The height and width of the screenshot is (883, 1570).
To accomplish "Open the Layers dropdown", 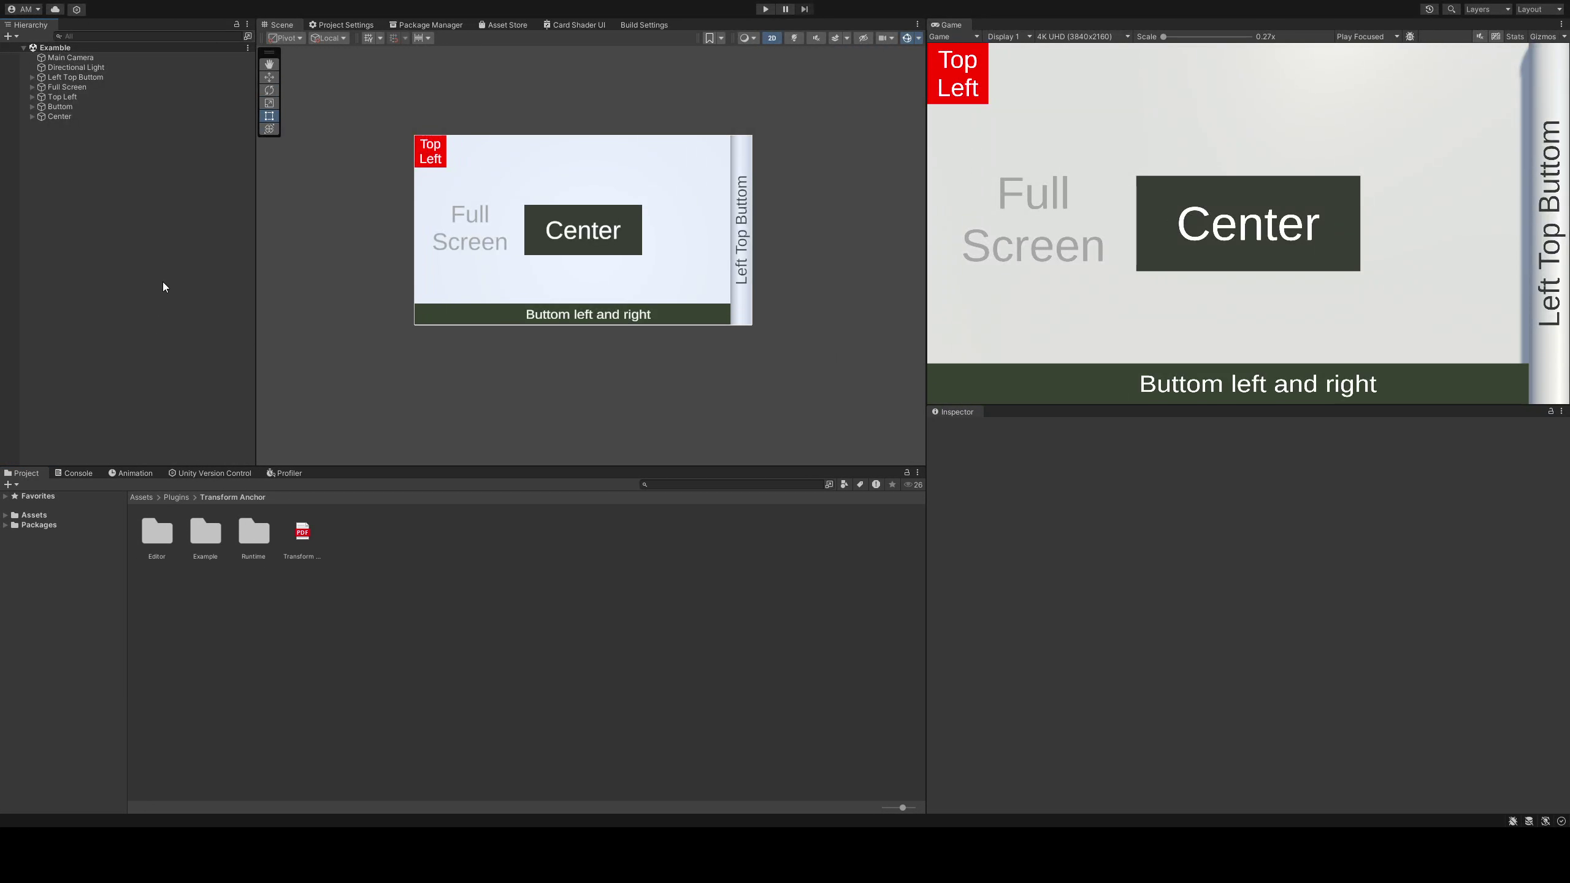I will click(x=1487, y=9).
